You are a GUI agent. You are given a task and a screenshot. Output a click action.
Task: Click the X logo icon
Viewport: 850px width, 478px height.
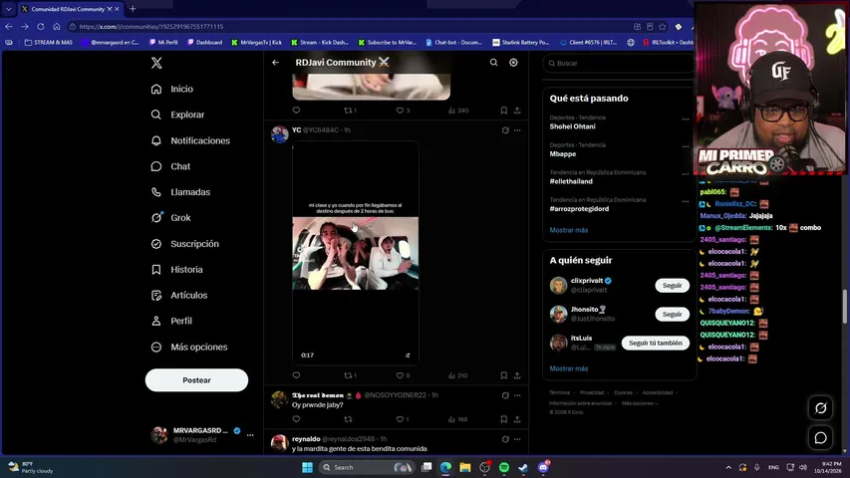[x=156, y=63]
